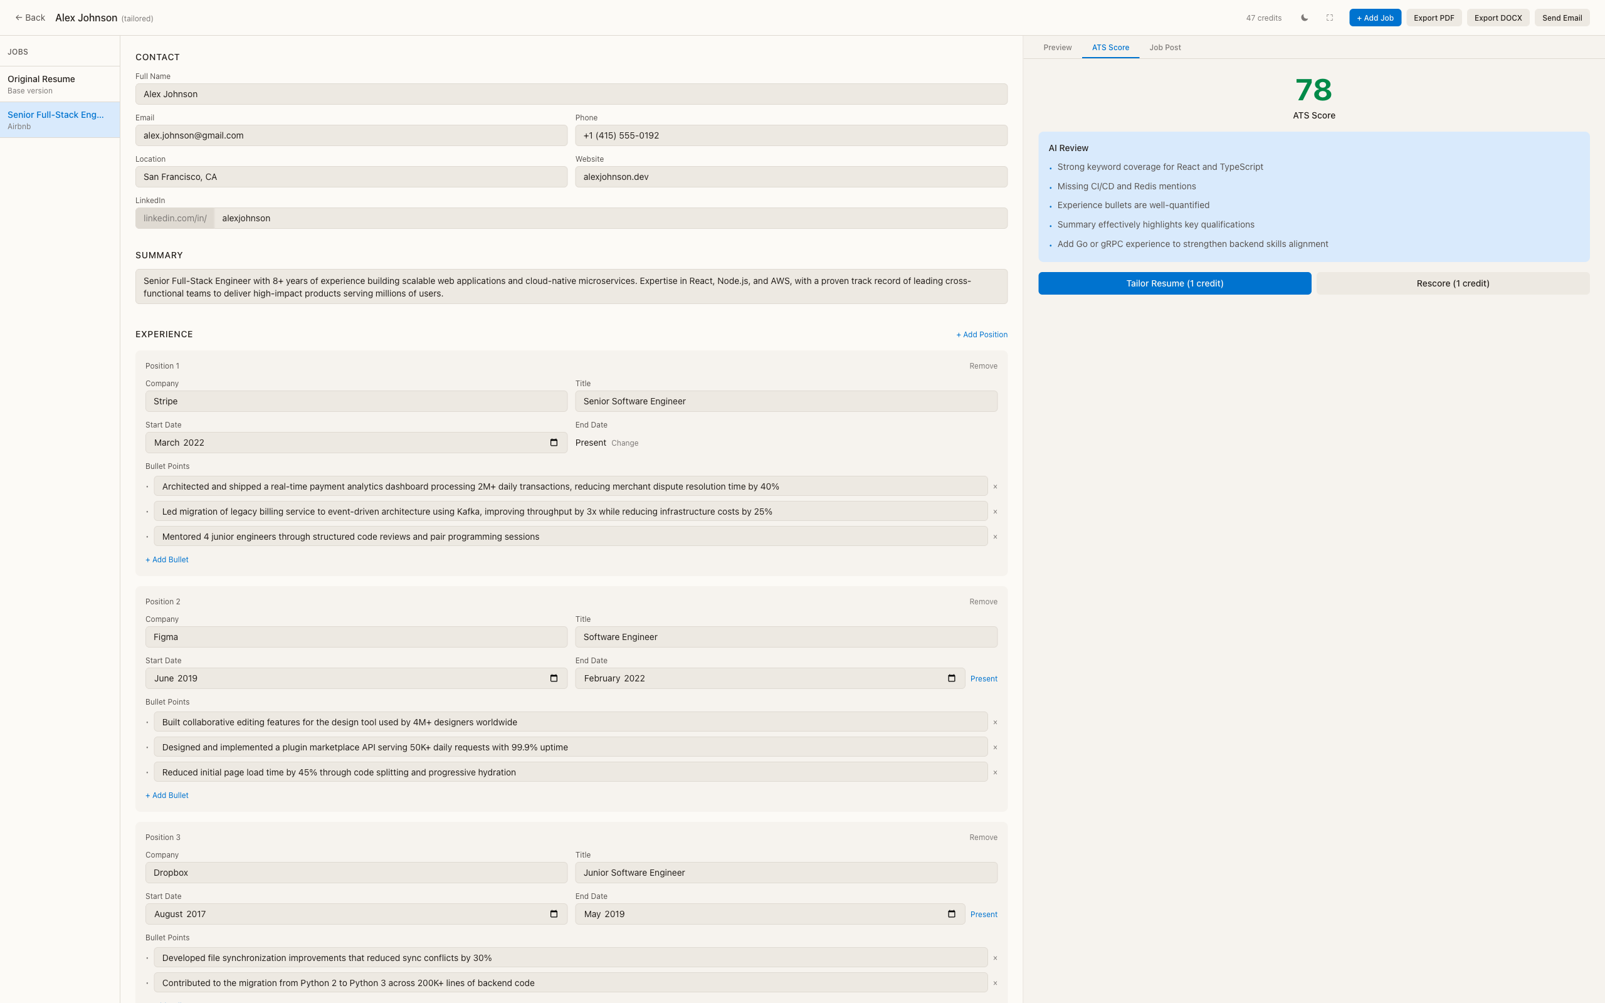Delete the plugin marketplace API bullet
Viewport: 1605px width, 1003px height.
point(995,747)
